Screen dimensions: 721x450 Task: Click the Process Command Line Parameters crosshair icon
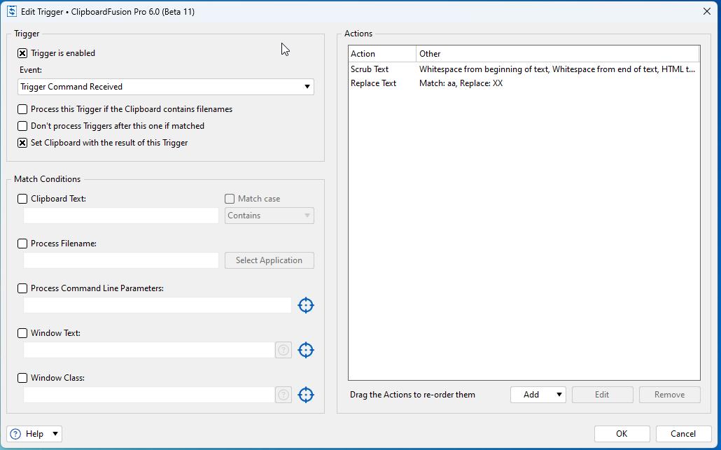coord(306,305)
